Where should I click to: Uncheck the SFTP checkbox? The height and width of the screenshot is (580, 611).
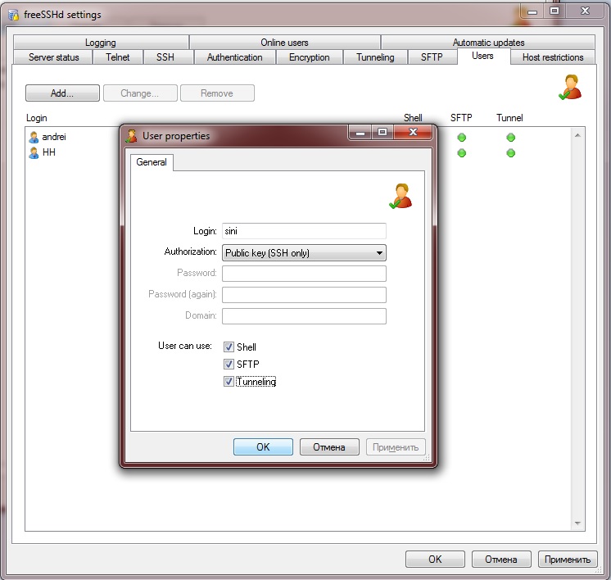tap(229, 364)
